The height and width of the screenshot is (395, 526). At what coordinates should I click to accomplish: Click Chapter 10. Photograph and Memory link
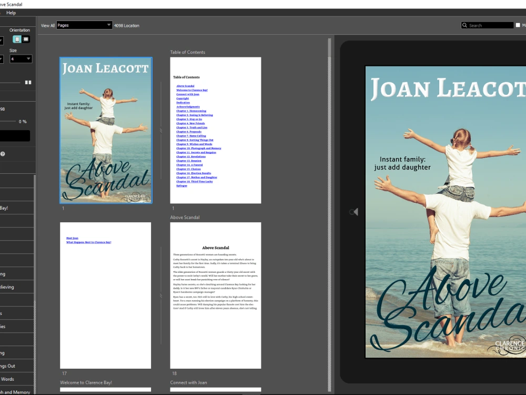click(x=199, y=148)
